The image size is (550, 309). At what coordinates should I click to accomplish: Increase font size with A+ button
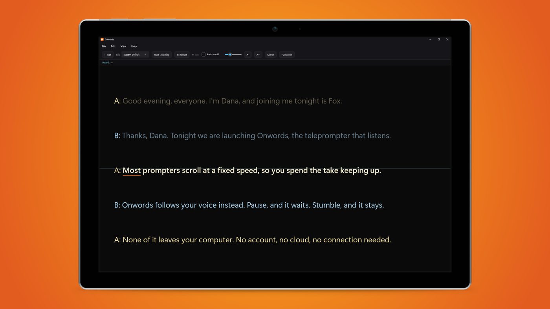[x=258, y=55]
